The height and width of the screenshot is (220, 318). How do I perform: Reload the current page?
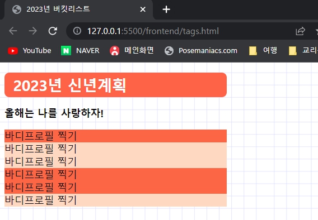[x=53, y=31]
